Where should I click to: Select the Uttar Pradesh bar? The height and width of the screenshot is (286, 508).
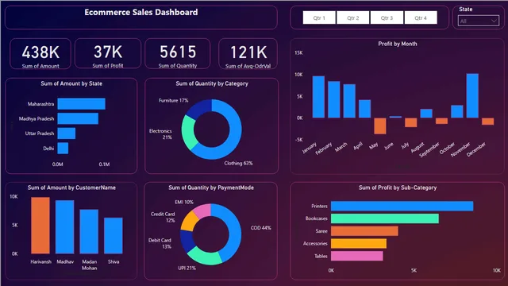click(67, 133)
